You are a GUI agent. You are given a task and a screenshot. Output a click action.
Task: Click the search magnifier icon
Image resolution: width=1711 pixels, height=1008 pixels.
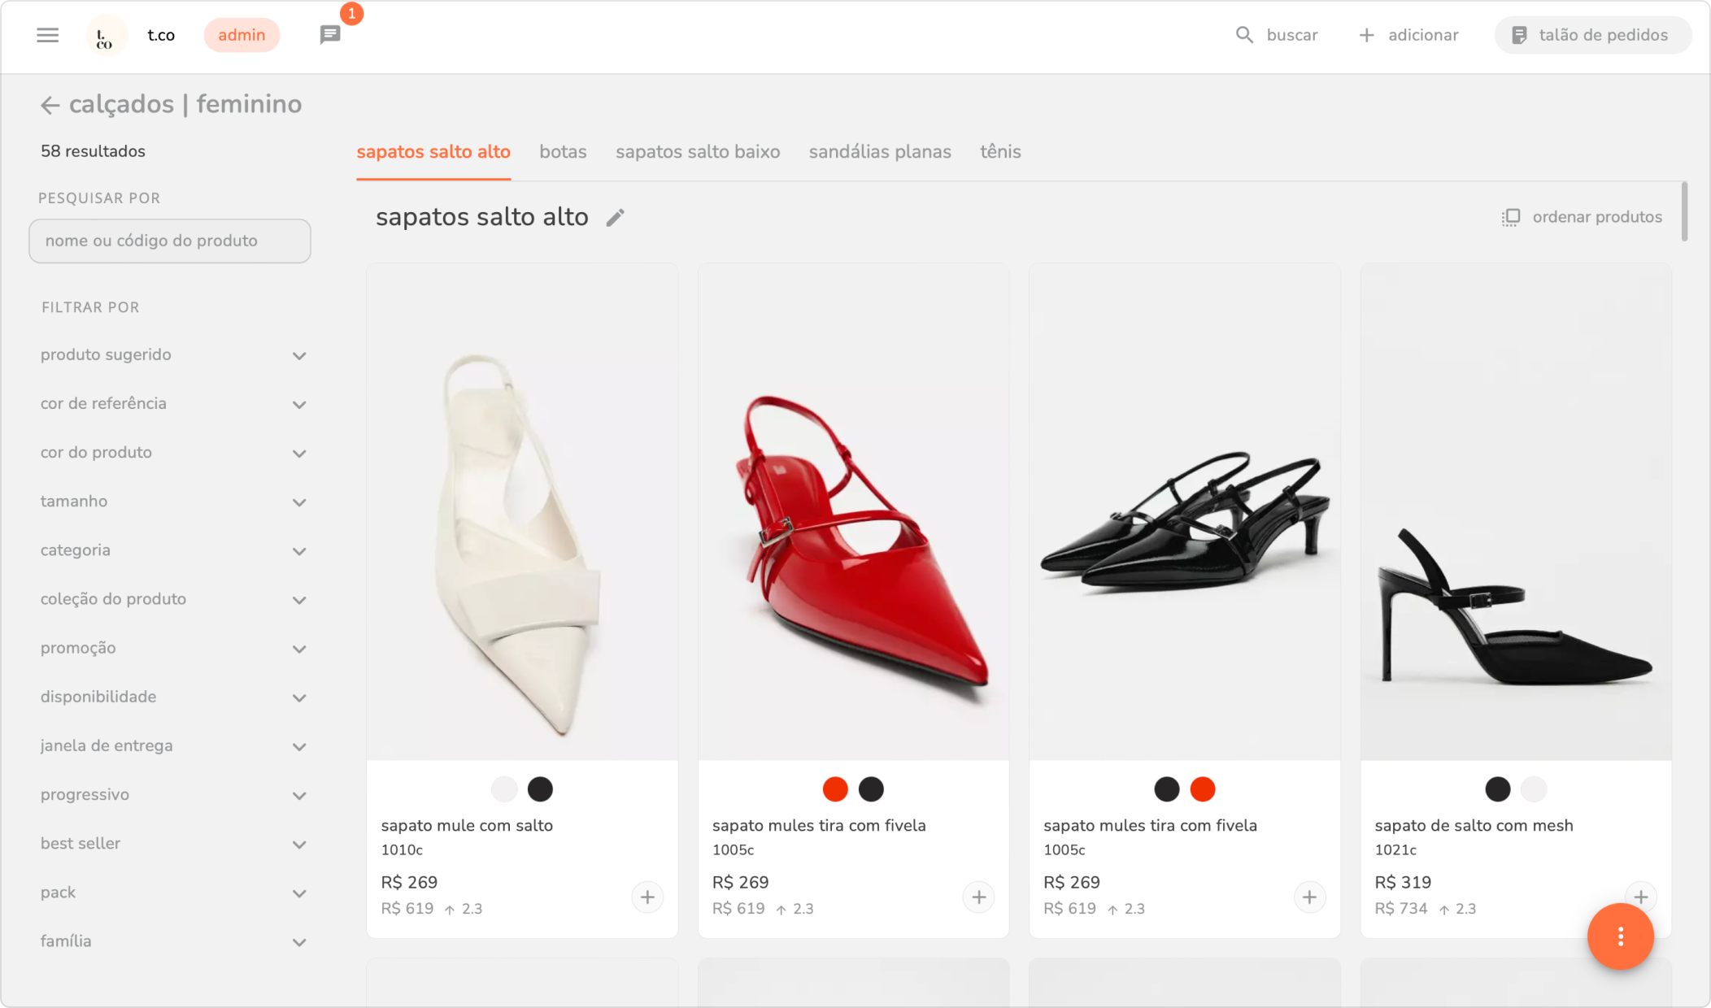point(1244,35)
